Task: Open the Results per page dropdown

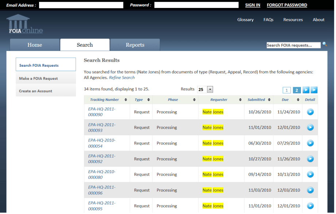Action: pos(210,90)
